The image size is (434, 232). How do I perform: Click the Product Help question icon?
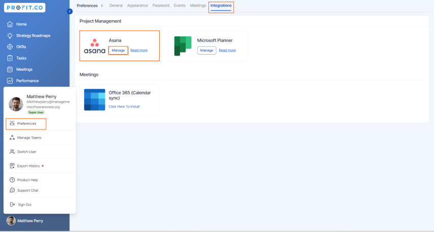pos(12,180)
